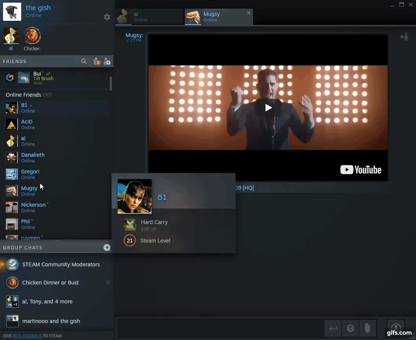Click the chat message input field
416x340 pixels.
221,328
